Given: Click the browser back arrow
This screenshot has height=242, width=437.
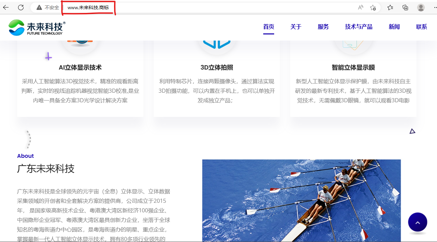Looking at the screenshot, I should [x=6, y=7].
